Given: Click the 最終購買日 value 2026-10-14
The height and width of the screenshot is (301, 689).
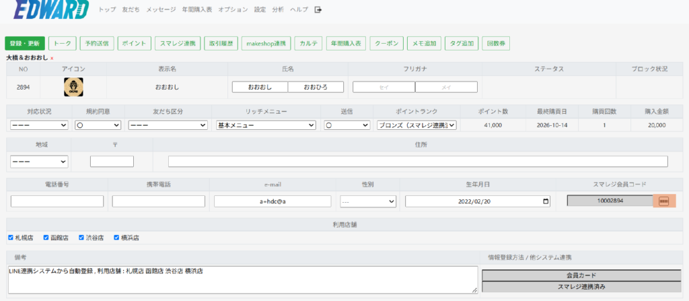Looking at the screenshot, I should [x=552, y=125].
